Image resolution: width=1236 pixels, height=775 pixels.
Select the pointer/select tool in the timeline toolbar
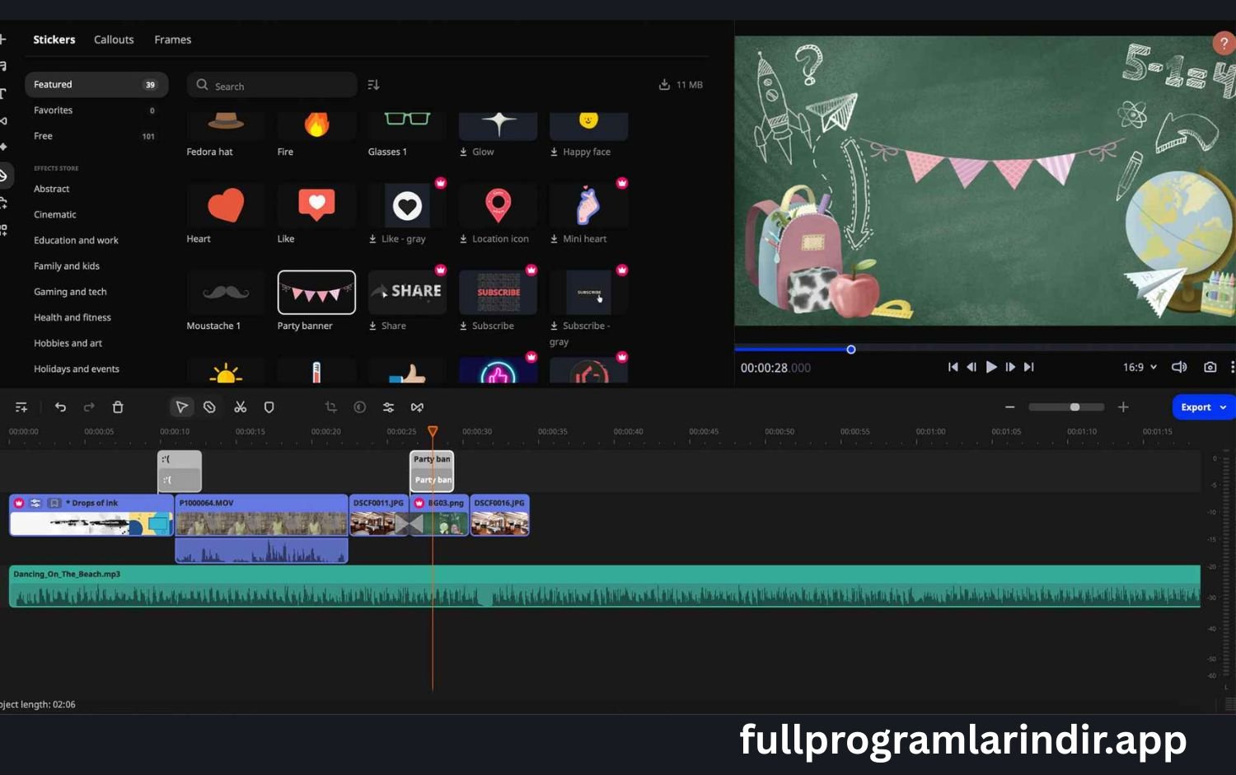tap(181, 406)
